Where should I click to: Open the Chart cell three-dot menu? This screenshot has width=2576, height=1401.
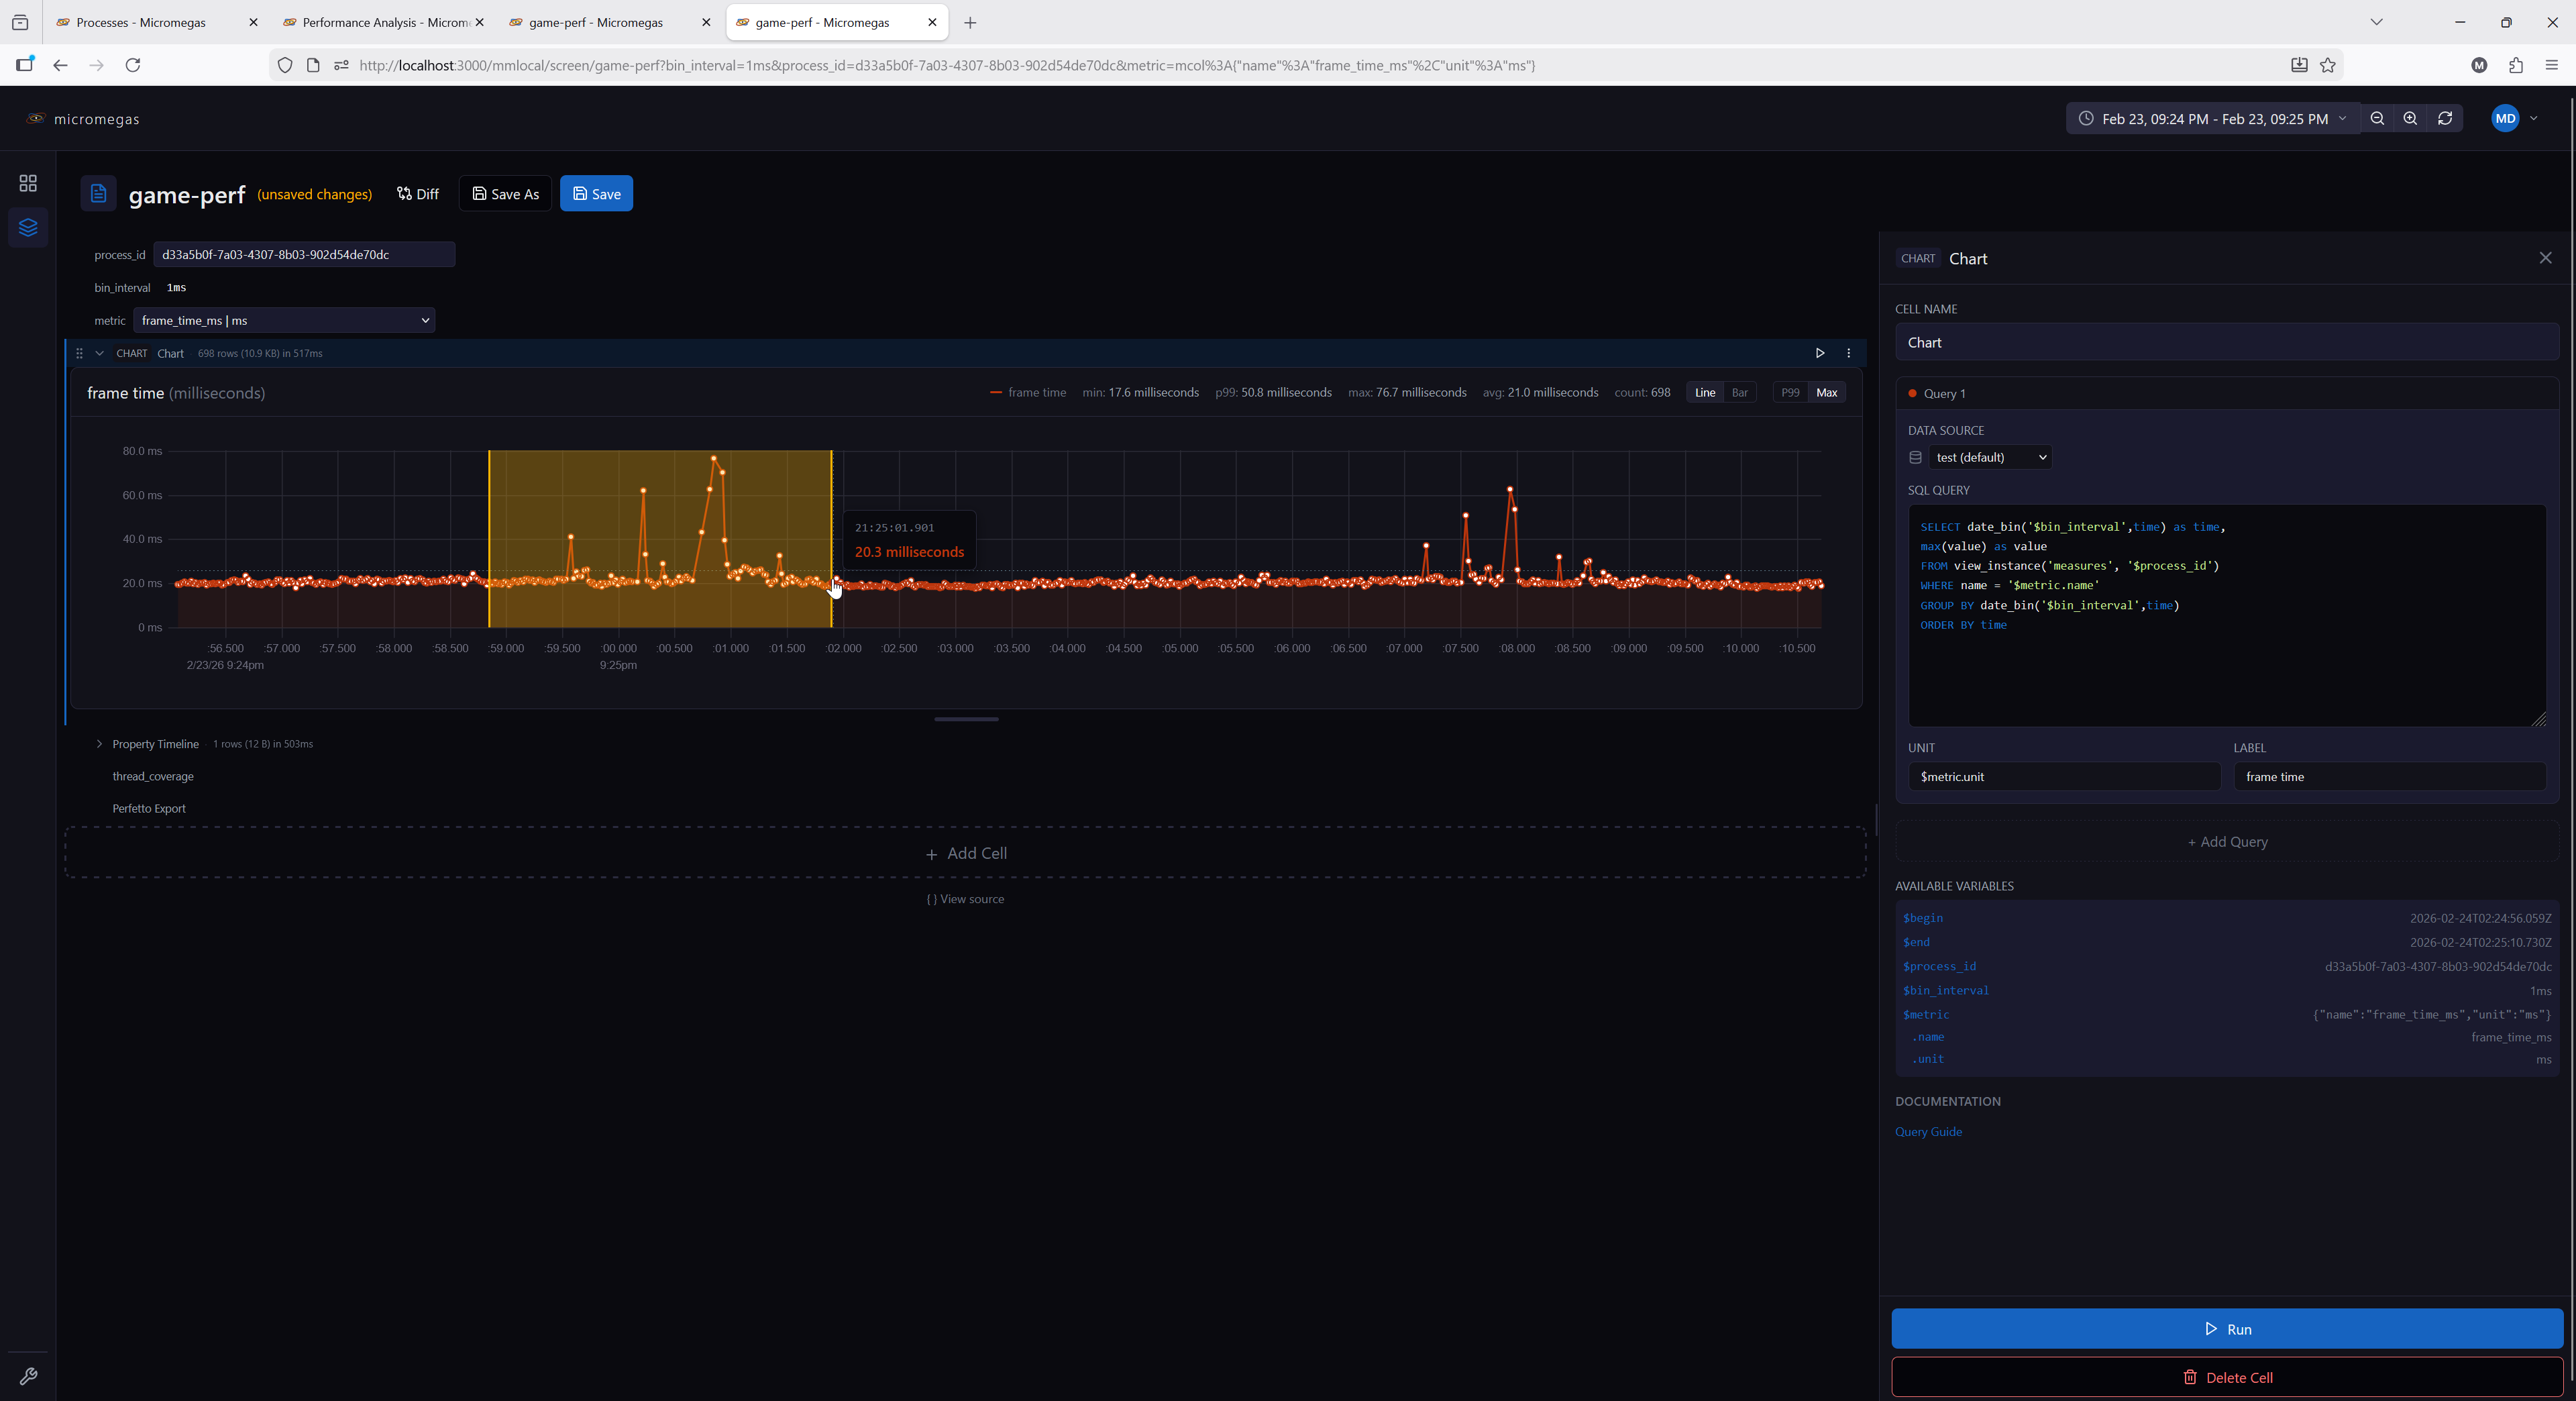point(1848,353)
